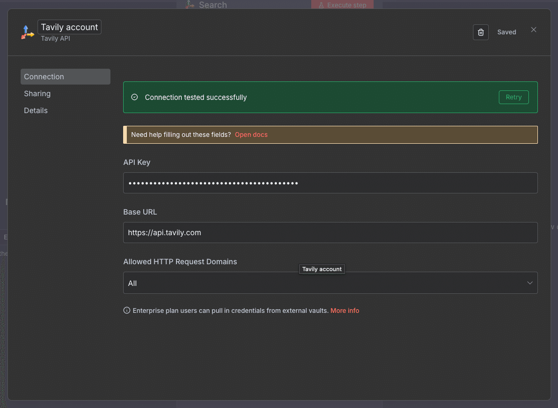Screen dimensions: 558x408
Task: Edit the Base URL field
Action: point(330,233)
